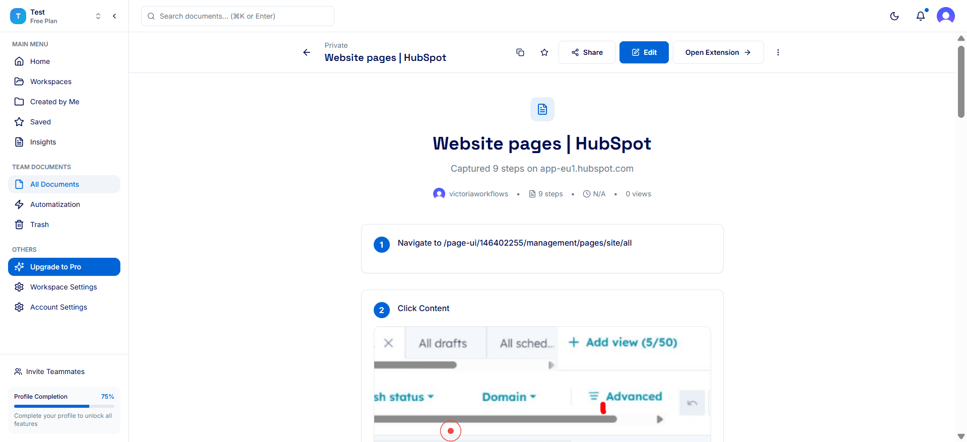Viewport: 967px width, 442px height.
Task: Click the document icon above title
Action: coord(542,109)
